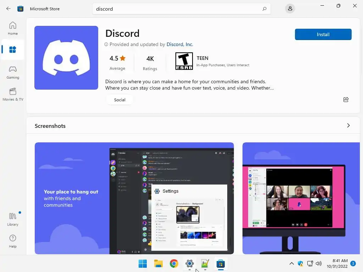Click the Social category tag
Screen dimensions: 363x272
pos(120,100)
